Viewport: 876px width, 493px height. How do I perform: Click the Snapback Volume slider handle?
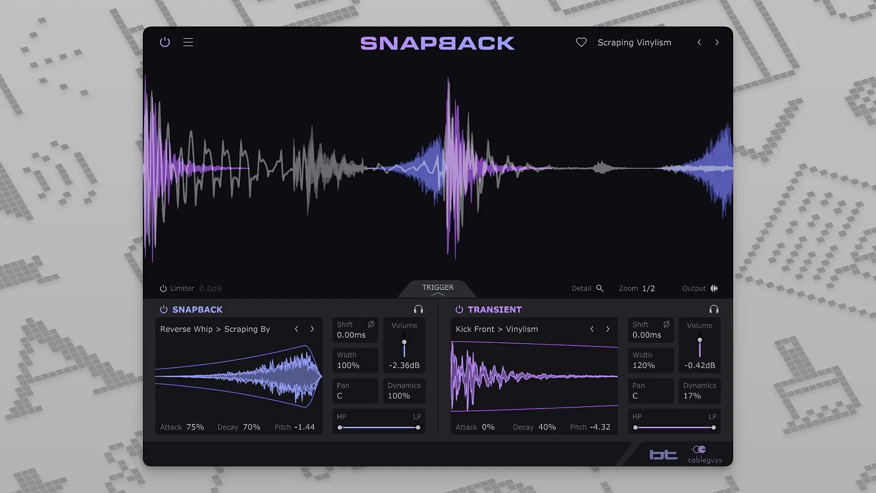(x=404, y=342)
